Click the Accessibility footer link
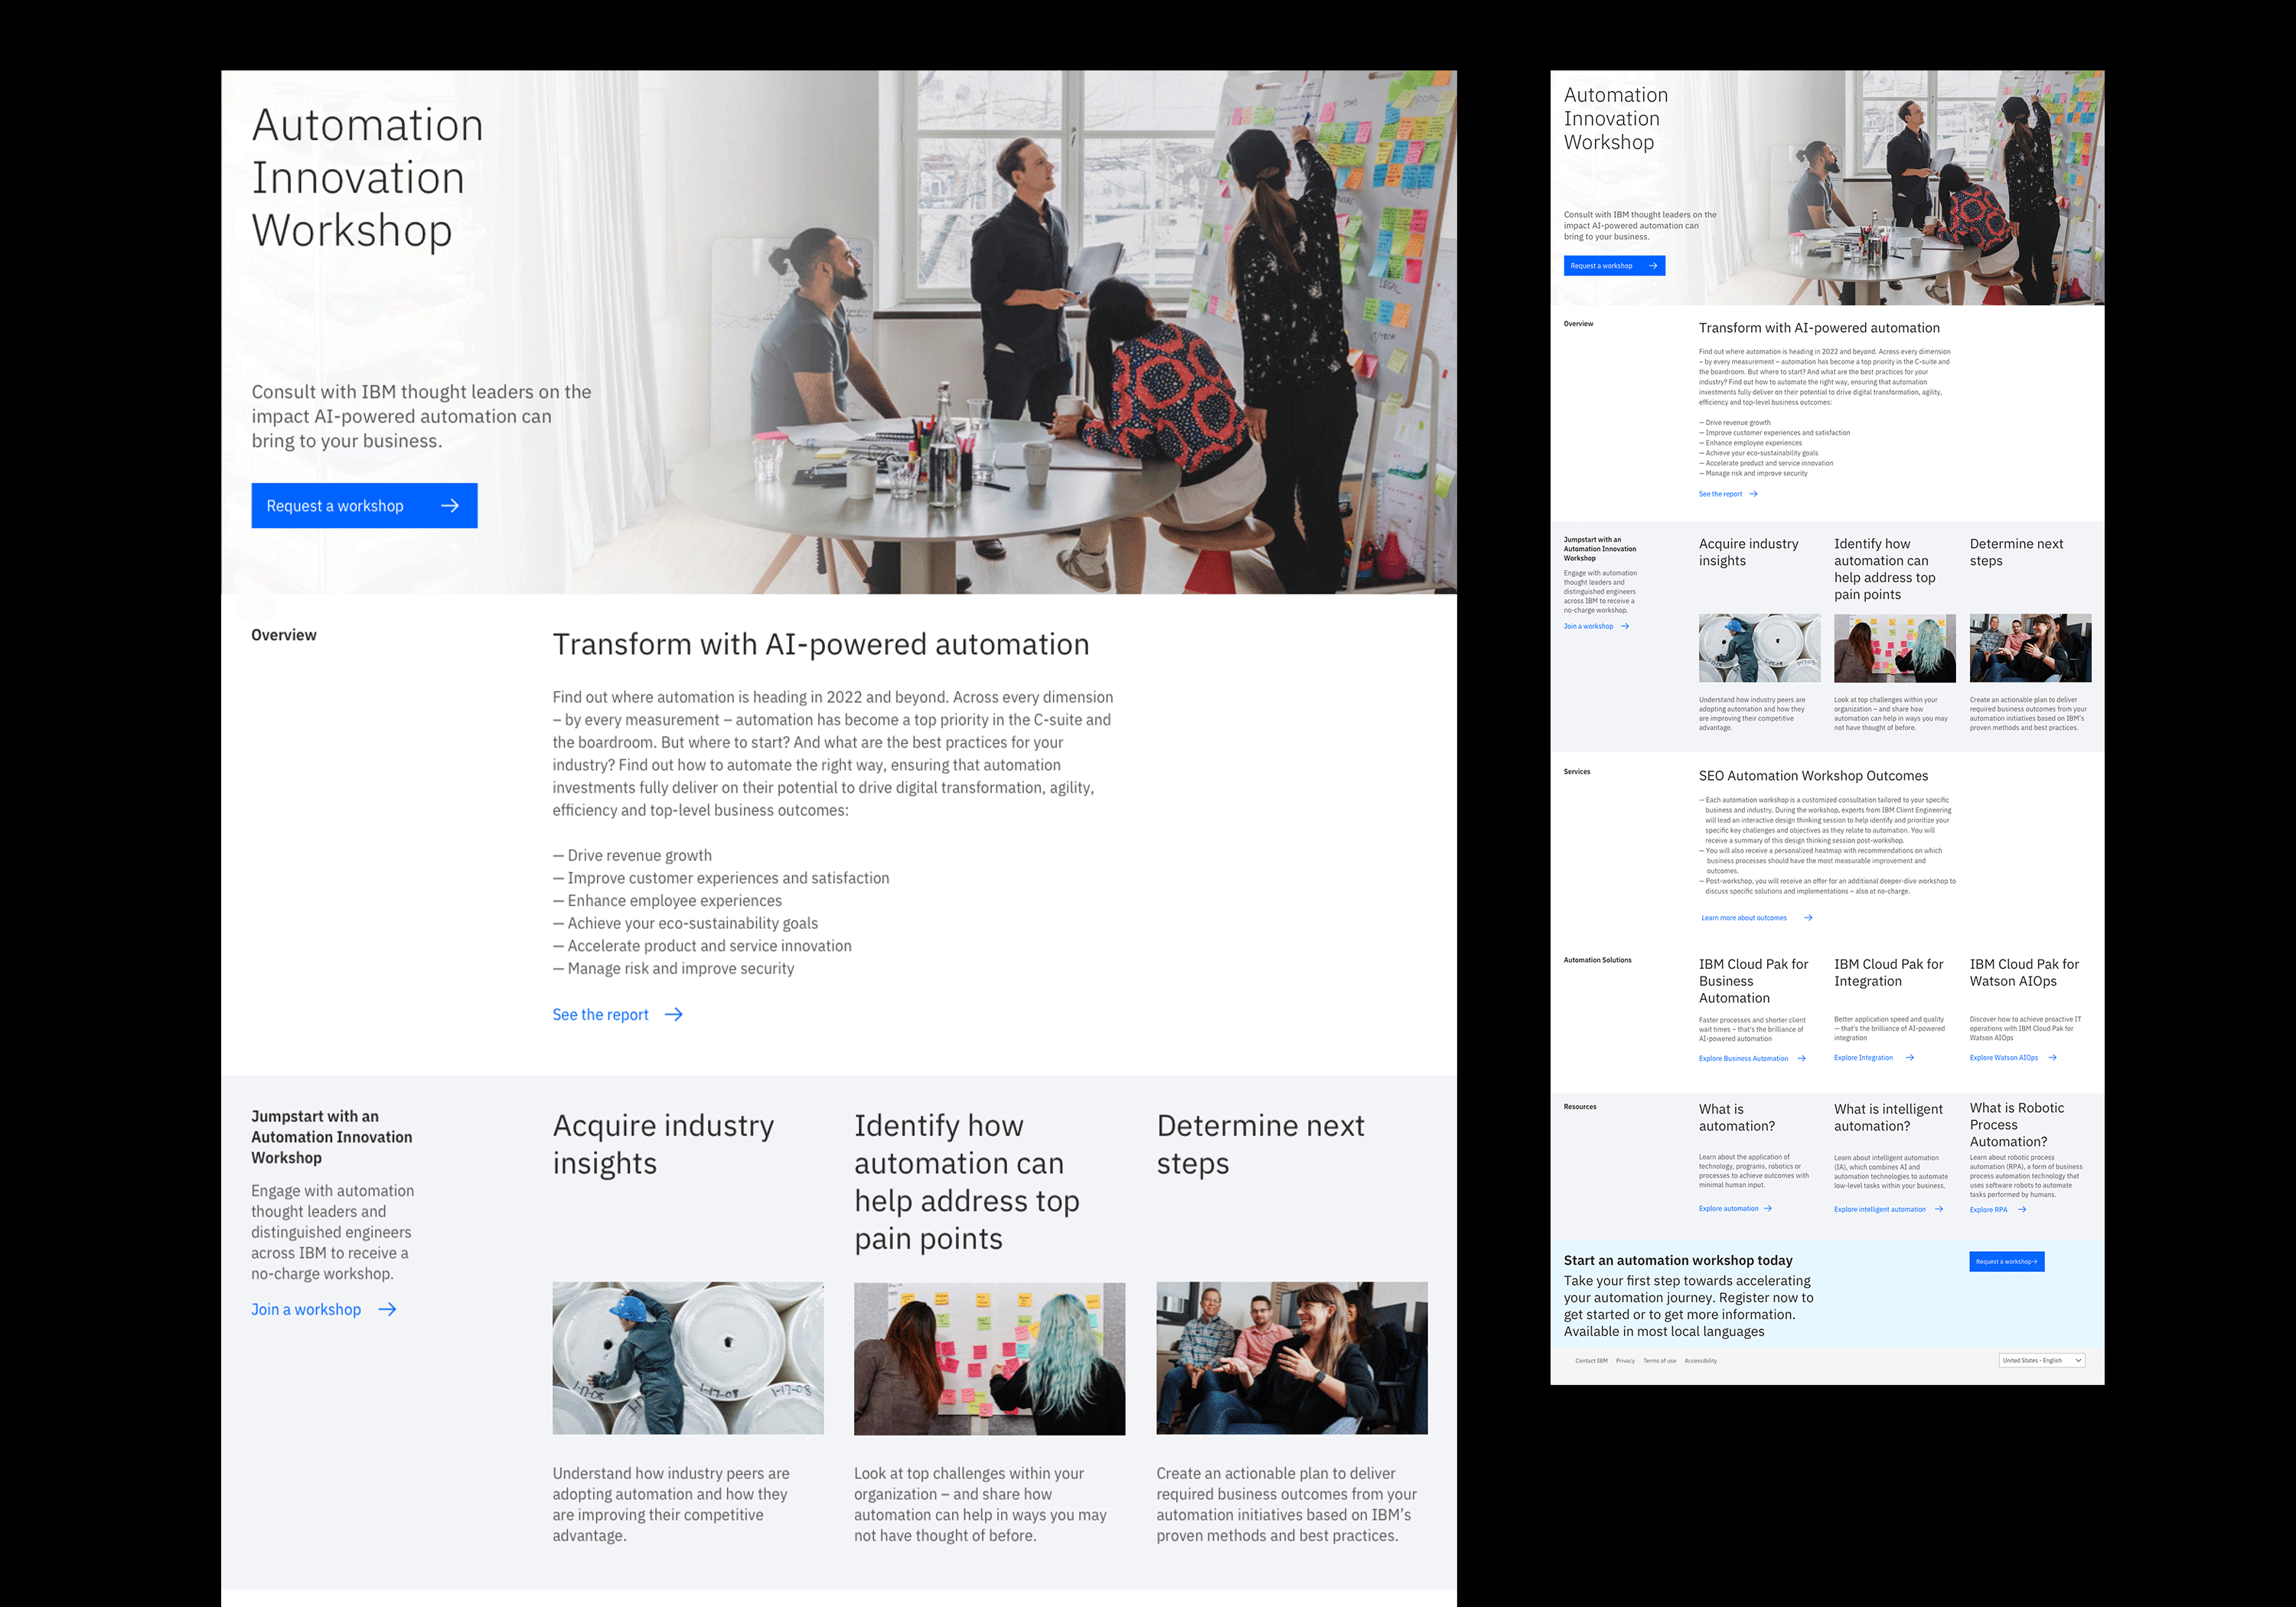This screenshot has width=2296, height=1607. coord(1700,1360)
